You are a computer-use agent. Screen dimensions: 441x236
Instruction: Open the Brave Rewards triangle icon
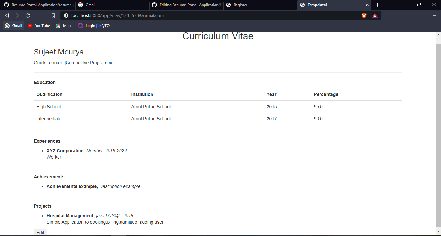click(375, 15)
